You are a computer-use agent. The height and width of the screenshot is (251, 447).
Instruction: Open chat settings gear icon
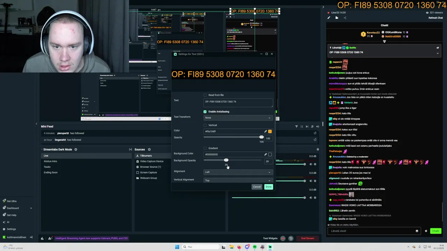coord(426,231)
